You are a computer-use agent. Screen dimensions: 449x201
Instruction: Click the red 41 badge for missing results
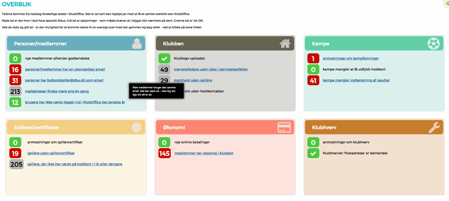pos(313,80)
